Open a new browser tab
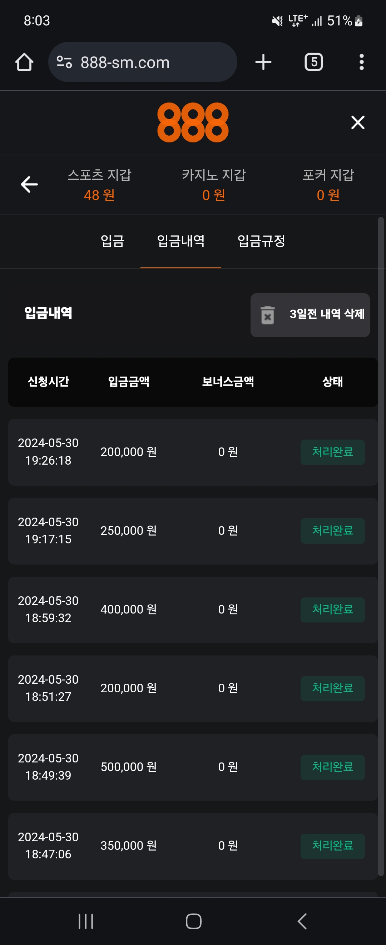 point(263,62)
